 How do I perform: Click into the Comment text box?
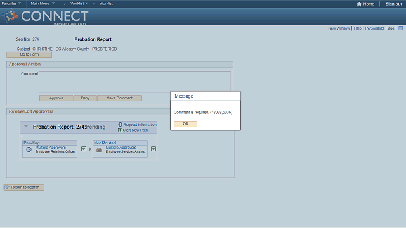pos(134,82)
